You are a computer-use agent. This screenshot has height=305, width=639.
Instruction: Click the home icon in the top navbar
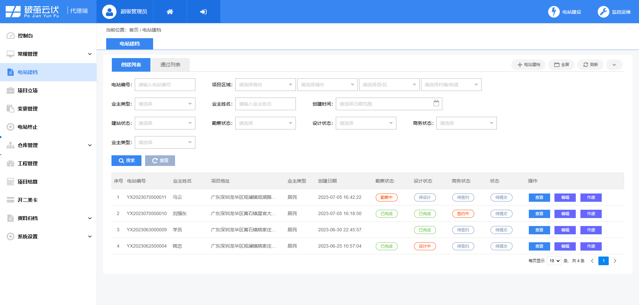(170, 11)
